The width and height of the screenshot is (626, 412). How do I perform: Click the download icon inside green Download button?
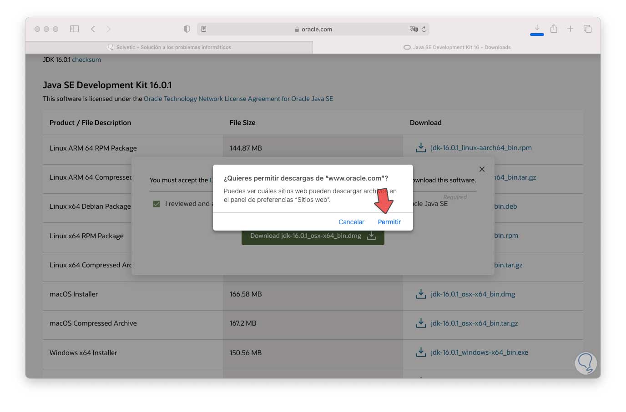(371, 236)
